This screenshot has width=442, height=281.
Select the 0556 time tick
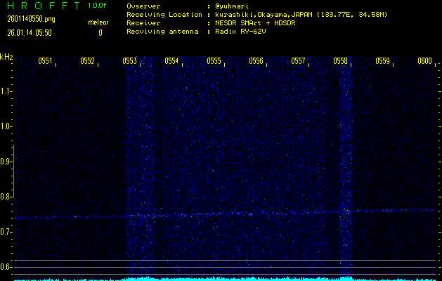pos(256,61)
